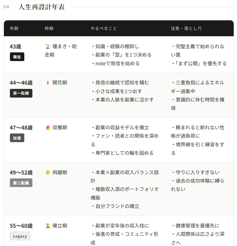Viewport: 237px width, 246px height.
Task: Click the text 後進の育成・コミュニティ形成
Action: point(125,239)
